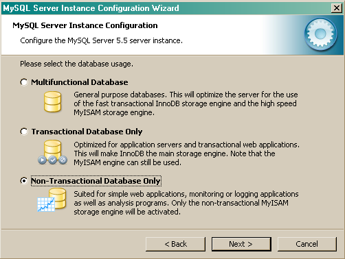
Task: Choose the Transactional Database Only radio button
Action: 24,132
